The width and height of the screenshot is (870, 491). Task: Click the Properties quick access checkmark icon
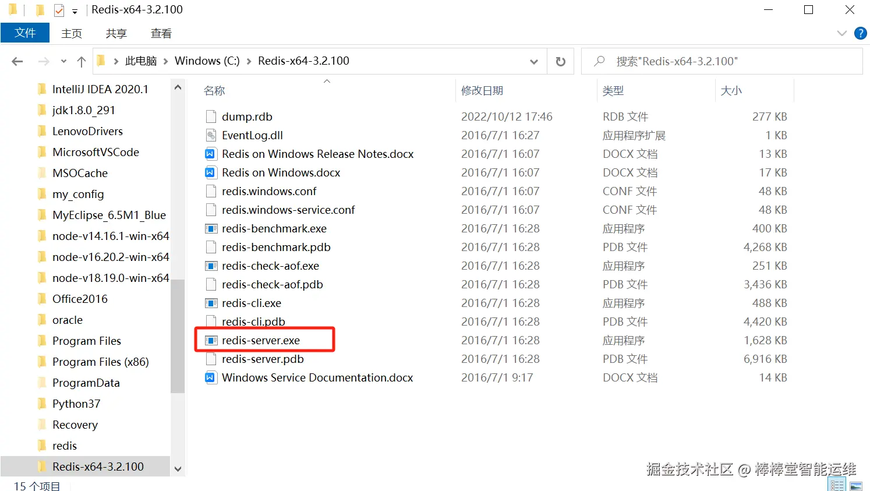pos(59,10)
